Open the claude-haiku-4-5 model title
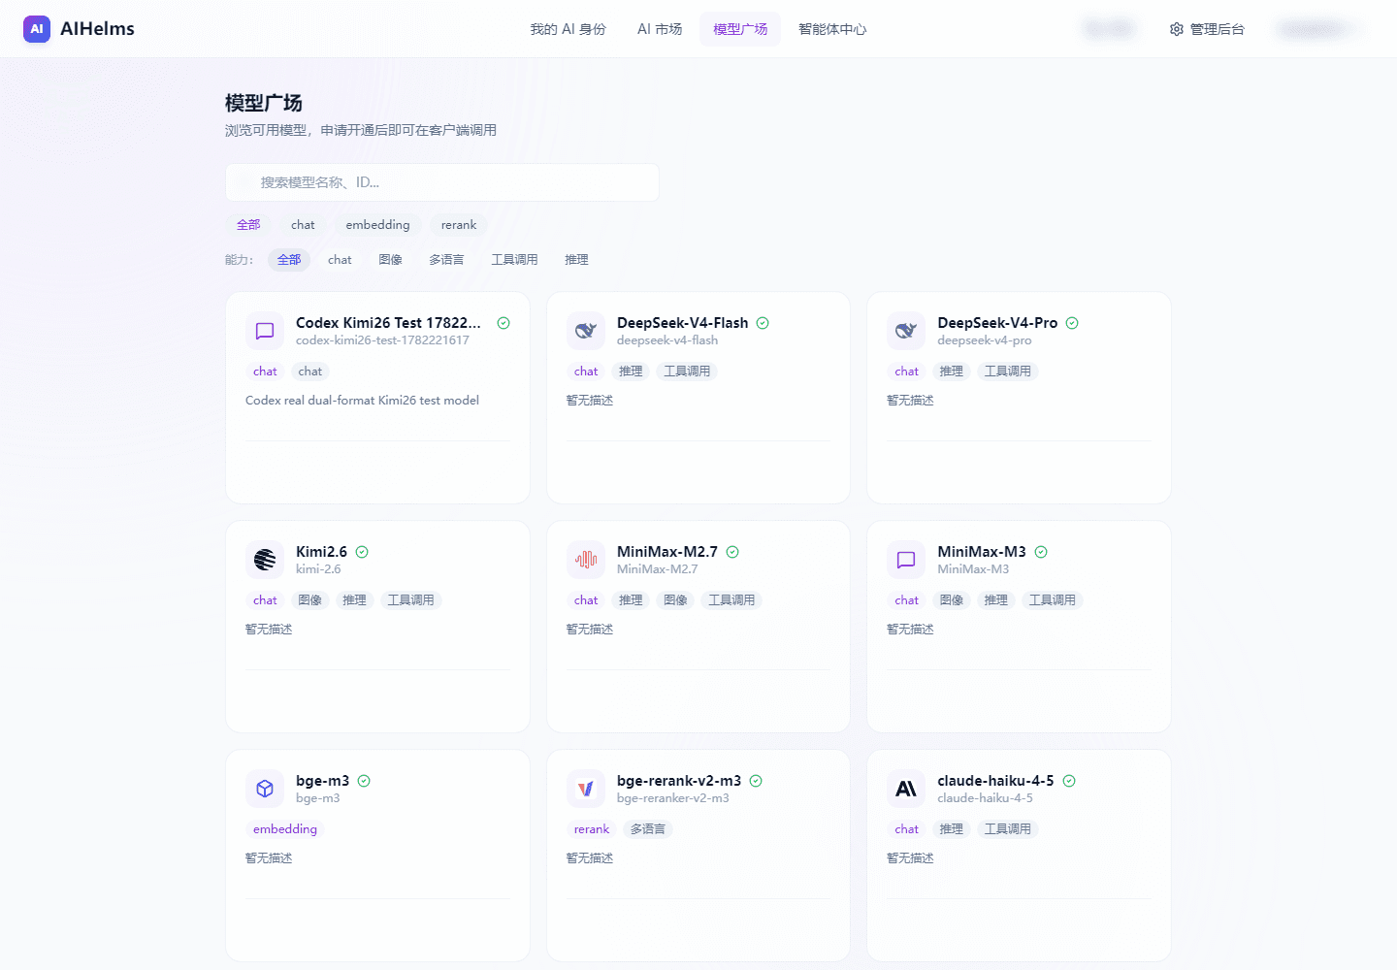This screenshot has width=1397, height=970. (x=995, y=781)
